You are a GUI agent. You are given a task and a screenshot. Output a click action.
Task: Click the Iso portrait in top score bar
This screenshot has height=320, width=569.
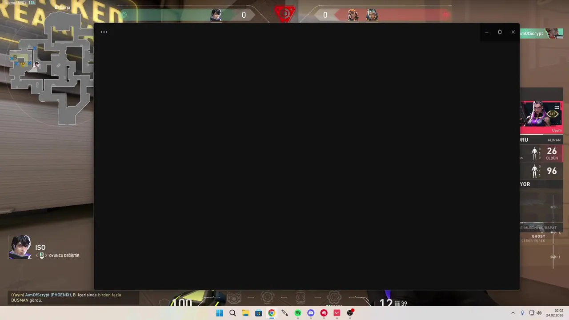(216, 15)
